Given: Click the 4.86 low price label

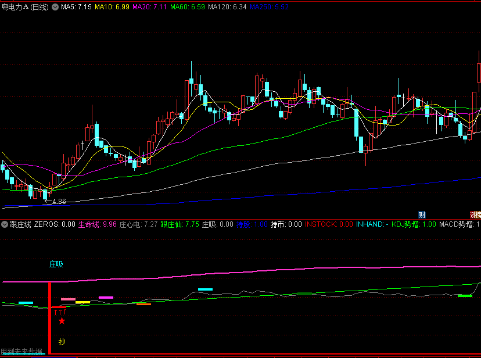Looking at the screenshot, I should pyautogui.click(x=59, y=202).
